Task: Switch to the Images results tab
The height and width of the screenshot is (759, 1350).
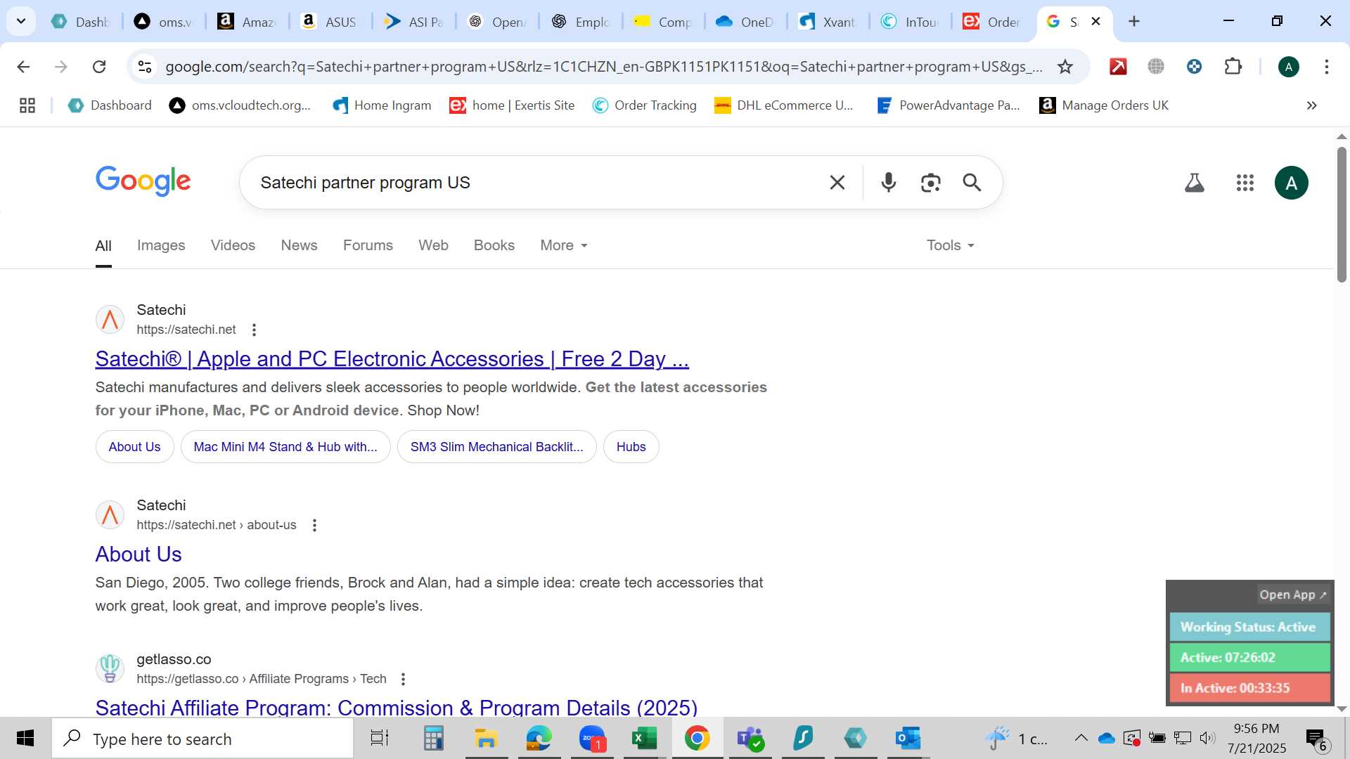Action: pyautogui.click(x=161, y=245)
